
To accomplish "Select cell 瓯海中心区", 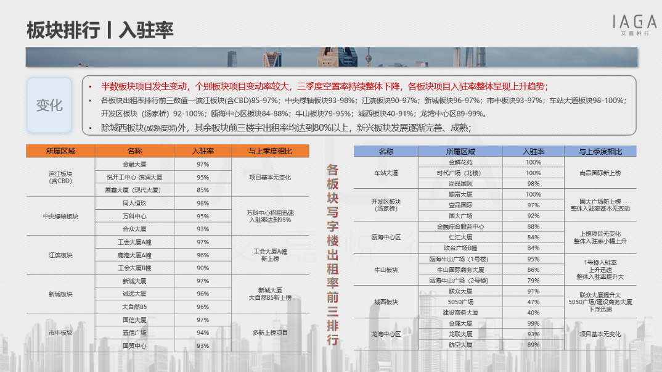I will point(386,237).
